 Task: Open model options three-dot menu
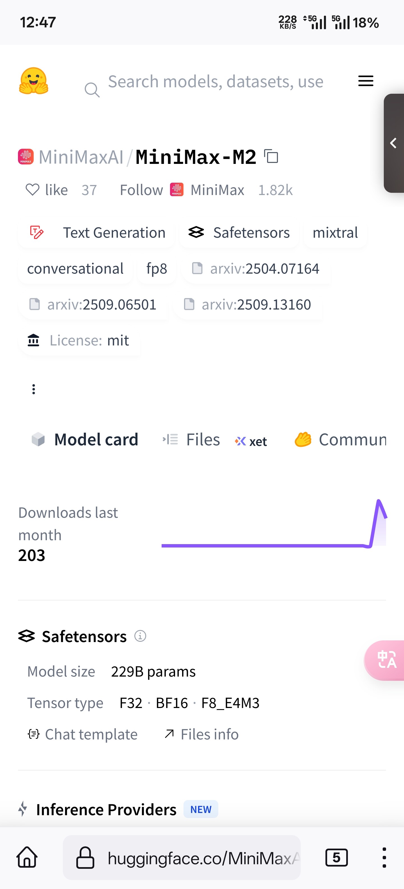point(33,389)
